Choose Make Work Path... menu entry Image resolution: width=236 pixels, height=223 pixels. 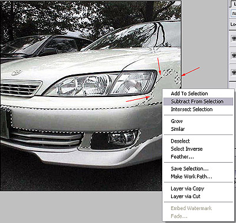tap(198, 176)
